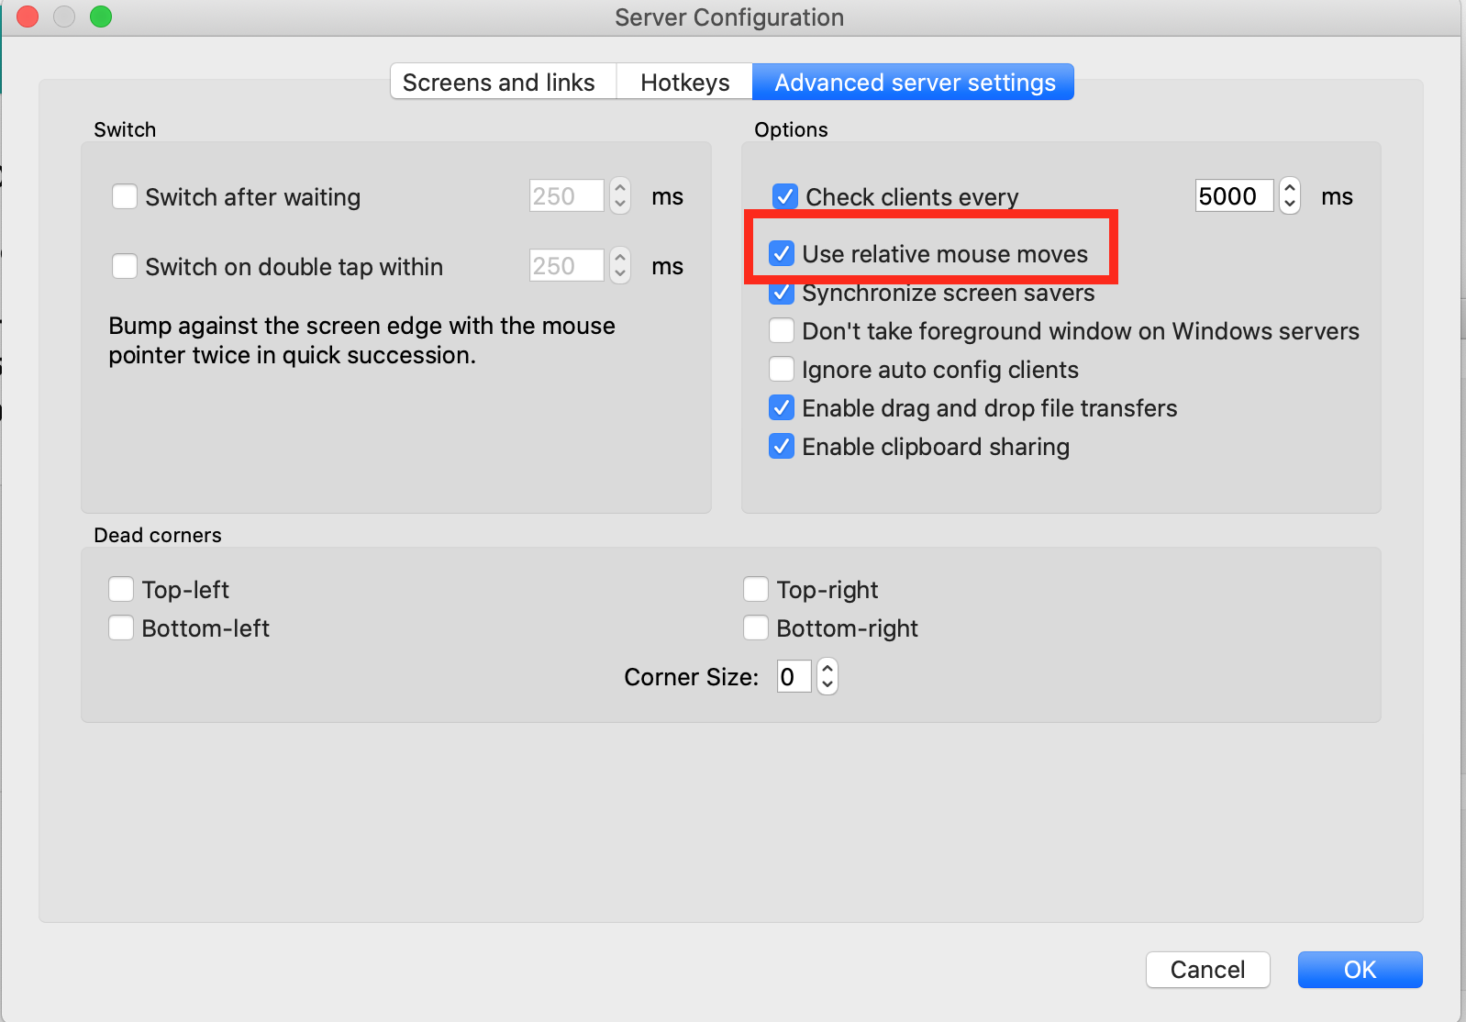Open the Hotkeys tab
Screen dimensions: 1466x1022
click(x=684, y=82)
